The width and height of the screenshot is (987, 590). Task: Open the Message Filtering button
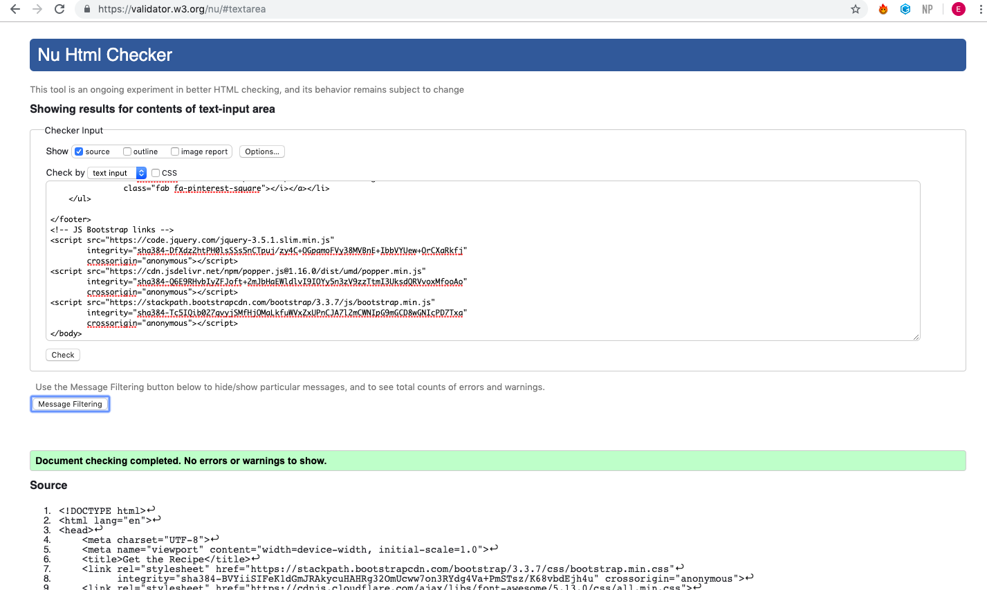coord(70,404)
